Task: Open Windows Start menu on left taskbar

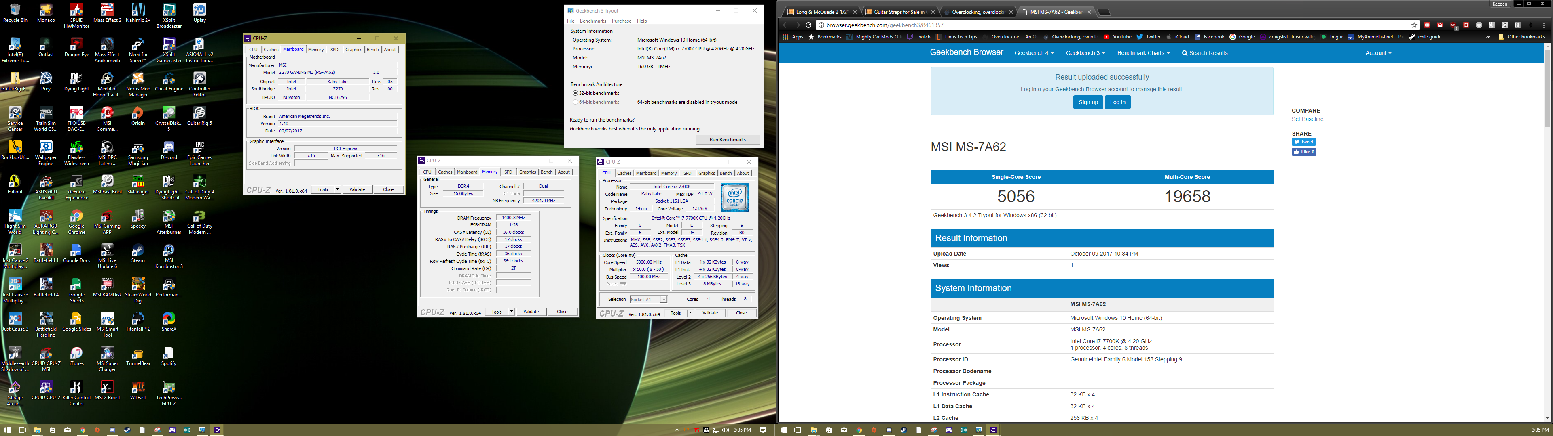Action: click(7, 430)
